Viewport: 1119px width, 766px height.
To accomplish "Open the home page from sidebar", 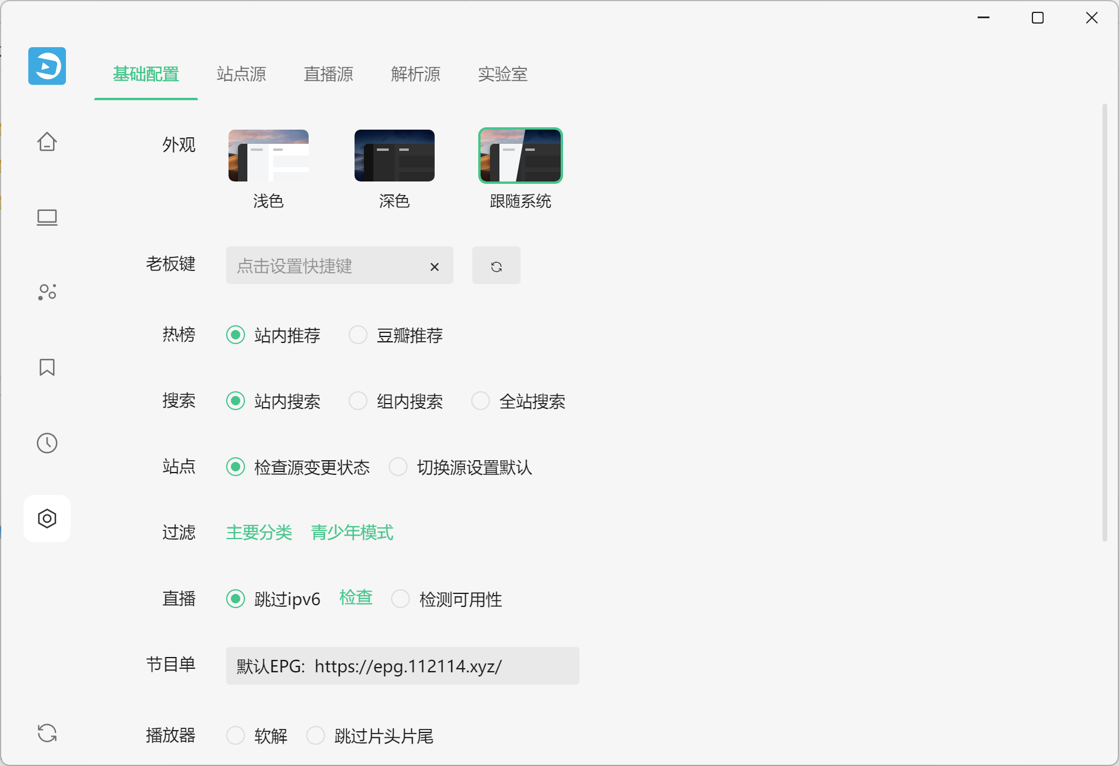I will click(47, 141).
